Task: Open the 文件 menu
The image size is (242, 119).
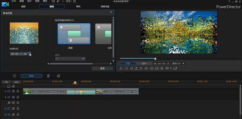Action: (14, 1)
